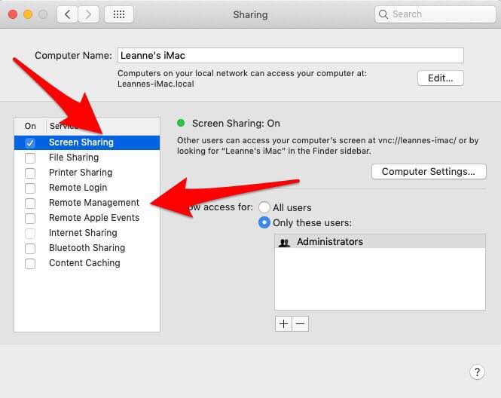Click the Screen Sharing: On status text
501x398 pixels.
pos(236,124)
